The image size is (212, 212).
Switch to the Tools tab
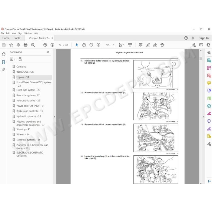[x=17, y=38]
